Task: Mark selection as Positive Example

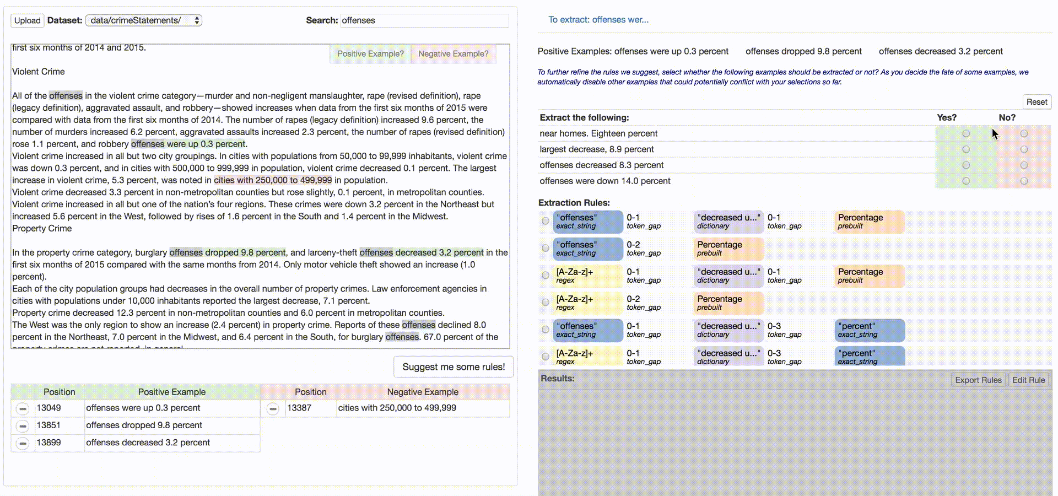Action: click(x=370, y=53)
